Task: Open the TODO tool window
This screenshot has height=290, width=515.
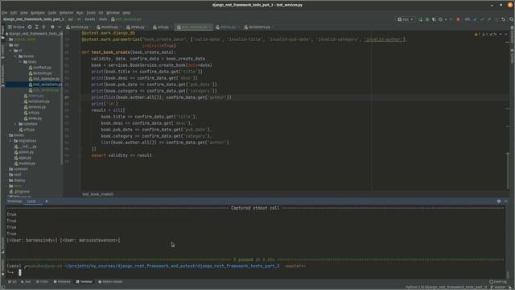Action: tap(42, 282)
